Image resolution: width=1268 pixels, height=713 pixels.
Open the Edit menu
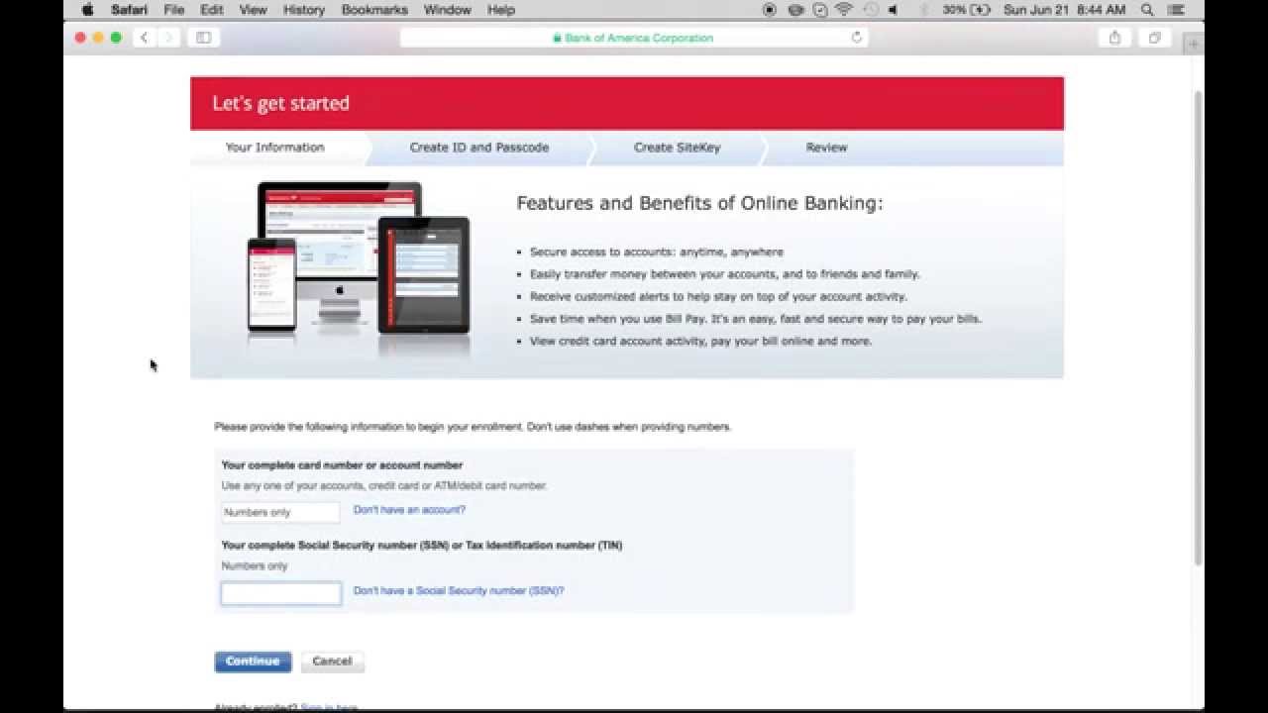[x=212, y=10]
